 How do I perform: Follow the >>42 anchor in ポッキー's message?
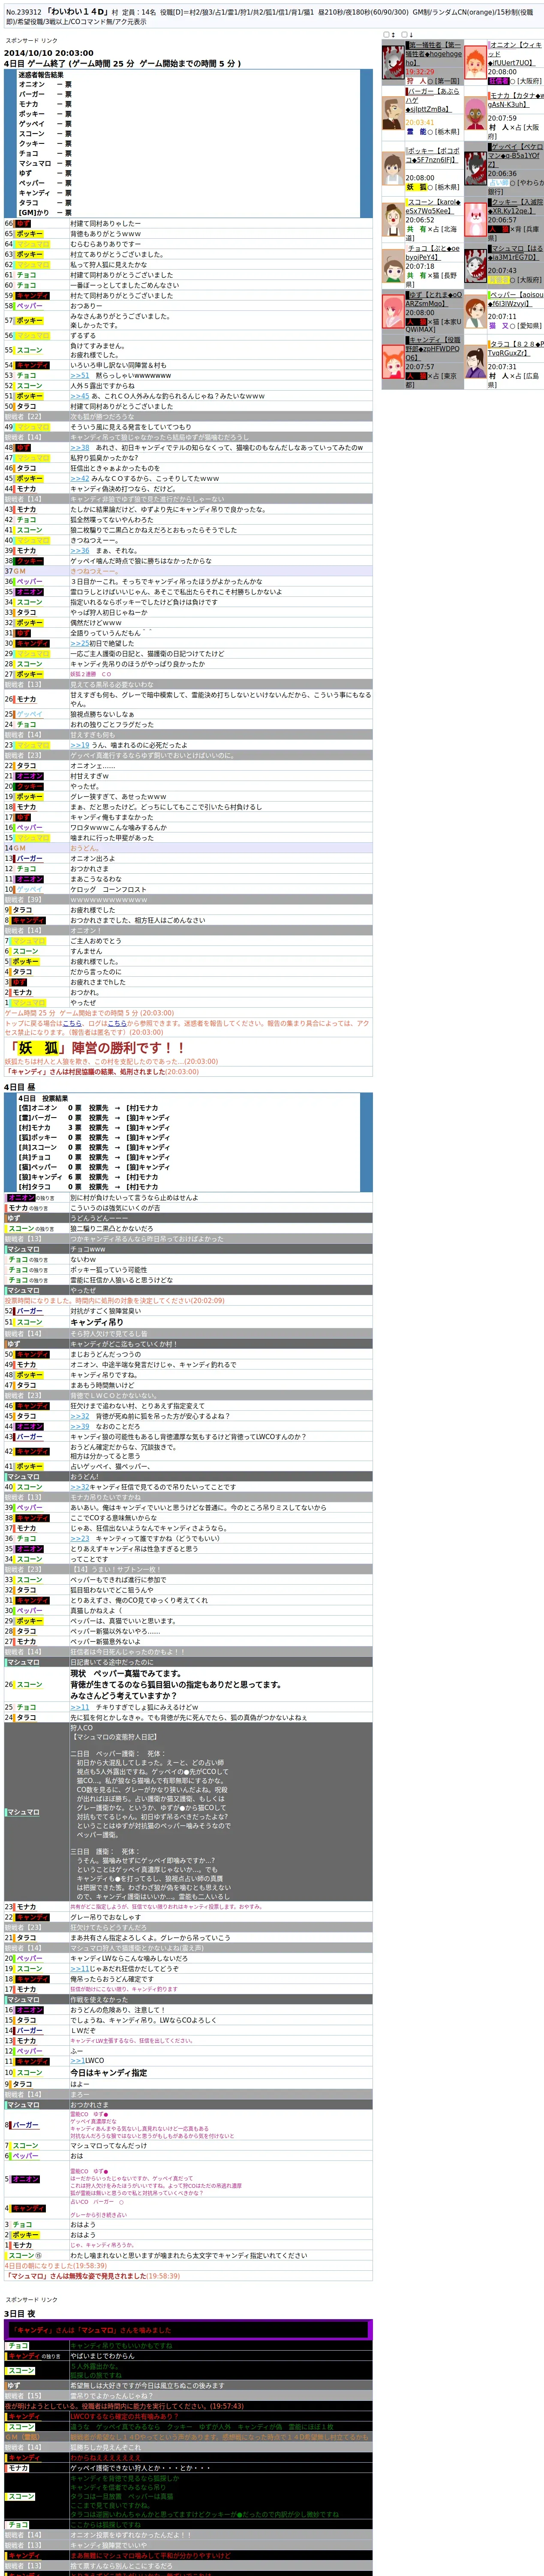80,479
